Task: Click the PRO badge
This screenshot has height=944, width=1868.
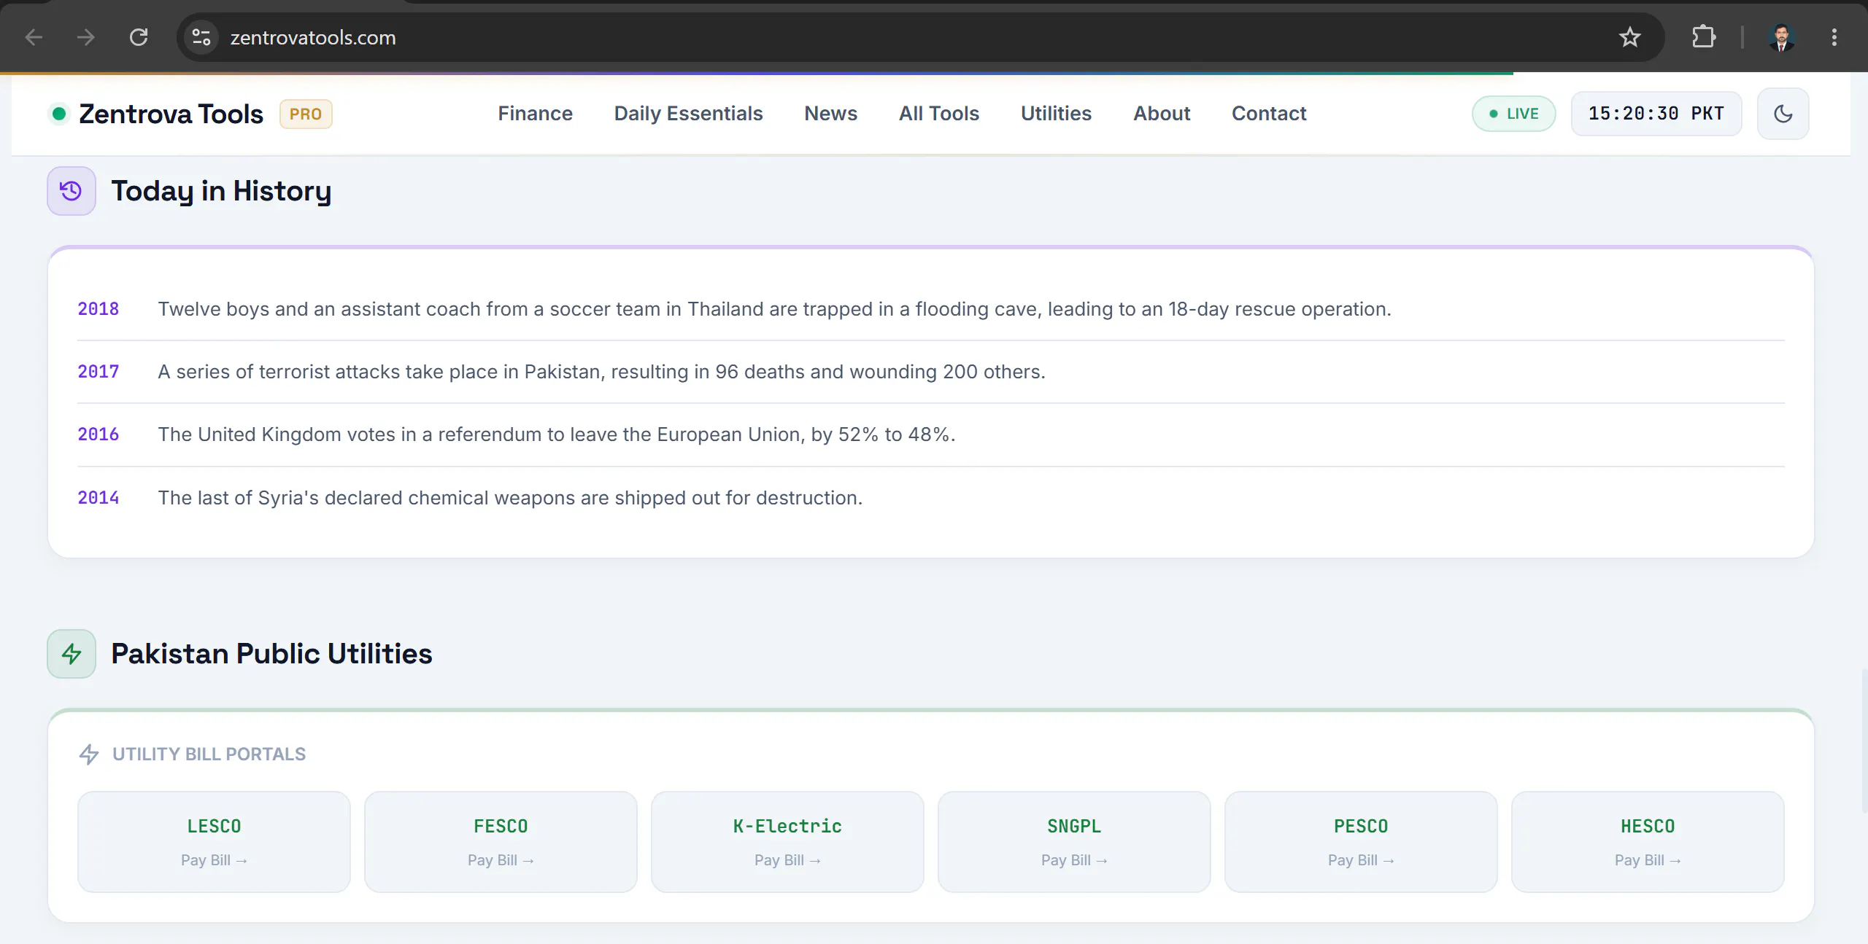Action: [306, 114]
